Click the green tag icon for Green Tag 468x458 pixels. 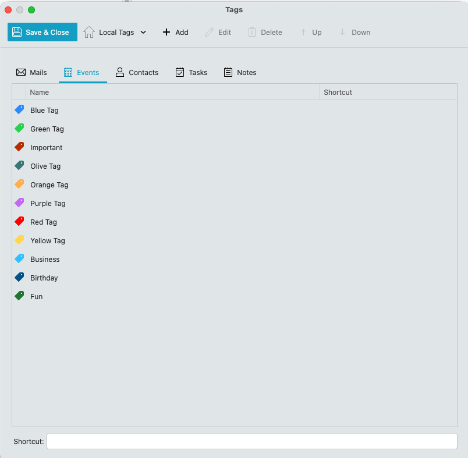(19, 129)
